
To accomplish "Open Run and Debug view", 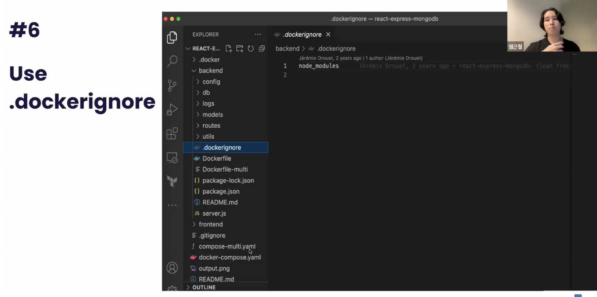I will coord(172,109).
